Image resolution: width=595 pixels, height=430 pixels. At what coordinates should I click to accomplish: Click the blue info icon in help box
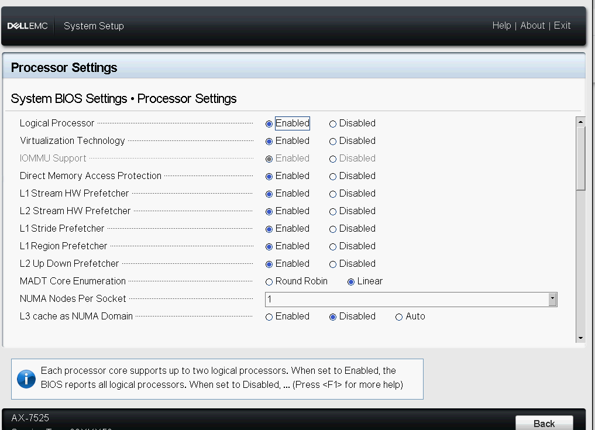[x=26, y=379]
